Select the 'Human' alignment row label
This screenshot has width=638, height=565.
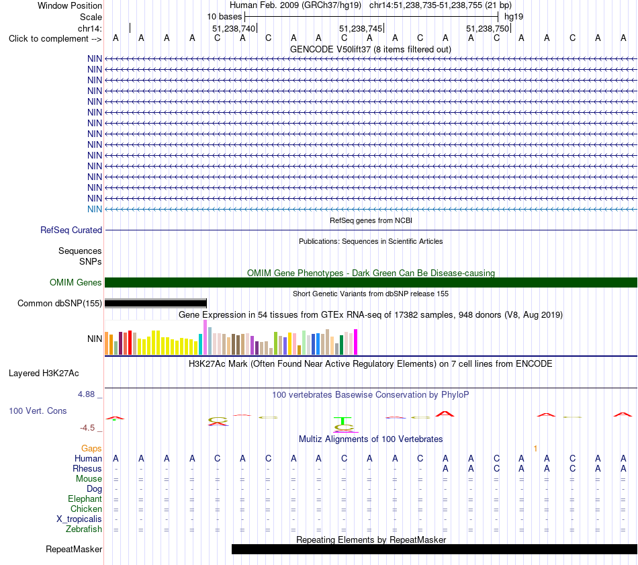(88, 458)
